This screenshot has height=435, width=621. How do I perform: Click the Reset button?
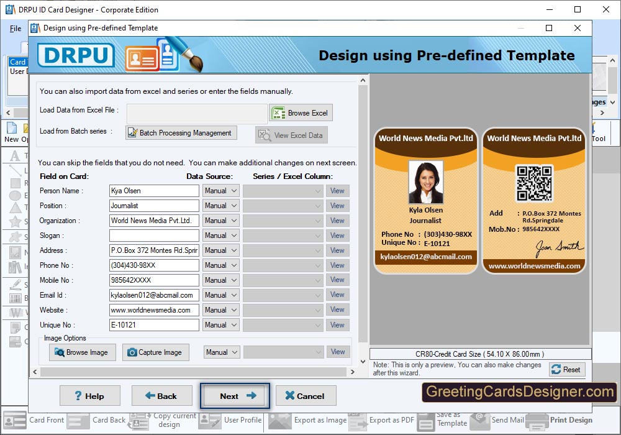[567, 369]
